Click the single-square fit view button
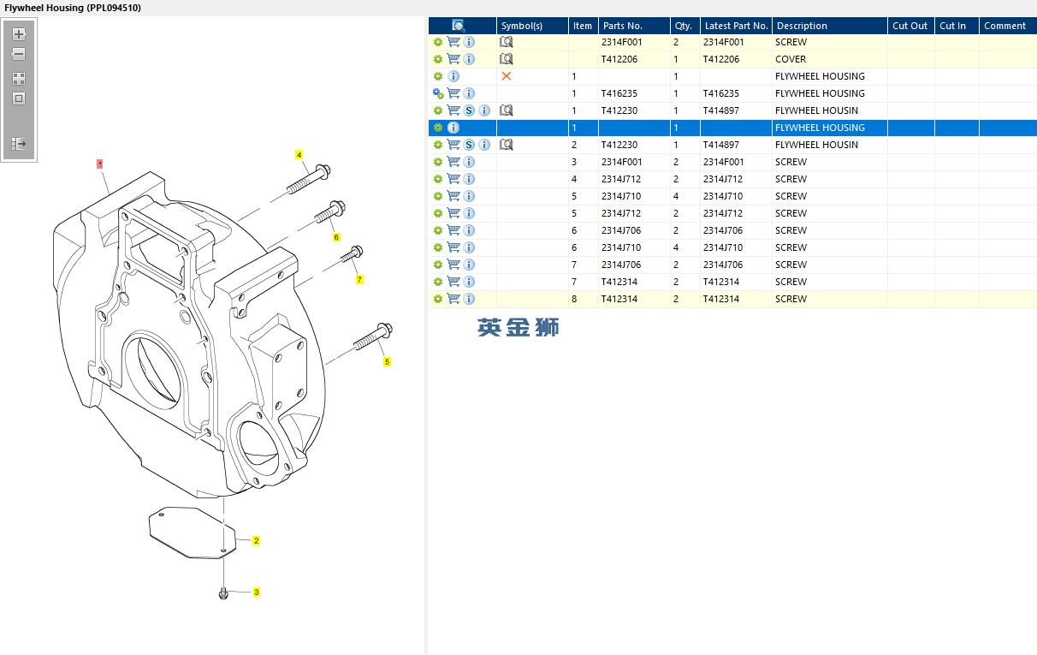This screenshot has height=655, width=1037. pos(19,98)
